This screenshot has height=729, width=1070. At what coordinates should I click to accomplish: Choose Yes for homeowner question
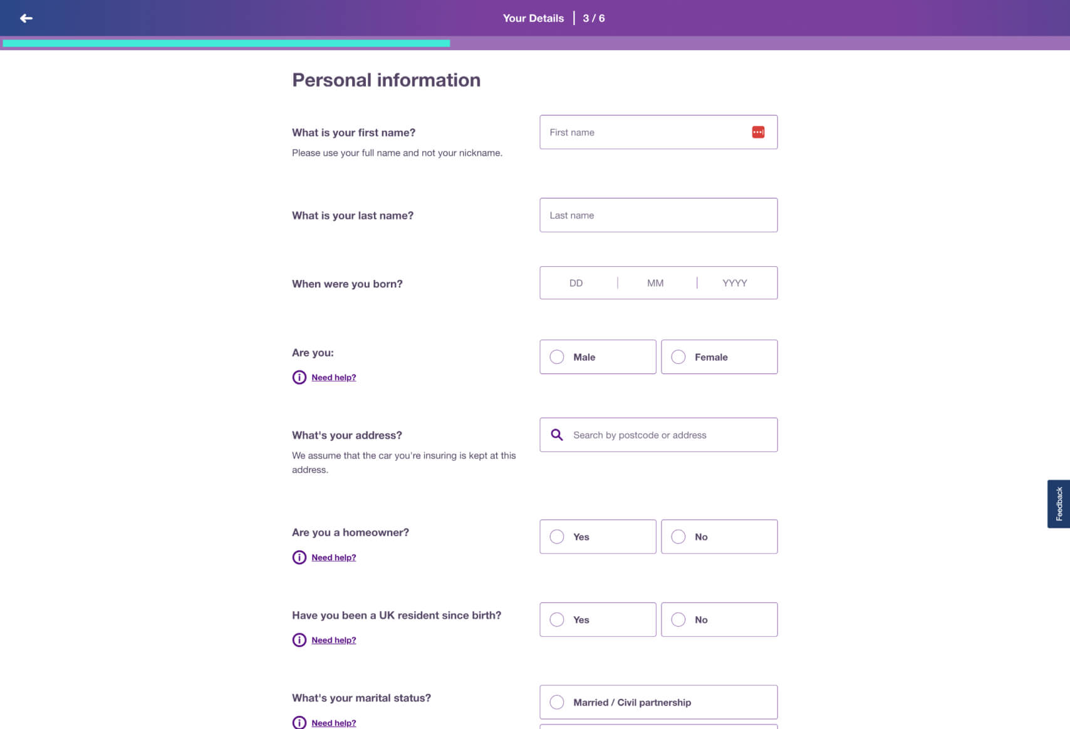598,537
